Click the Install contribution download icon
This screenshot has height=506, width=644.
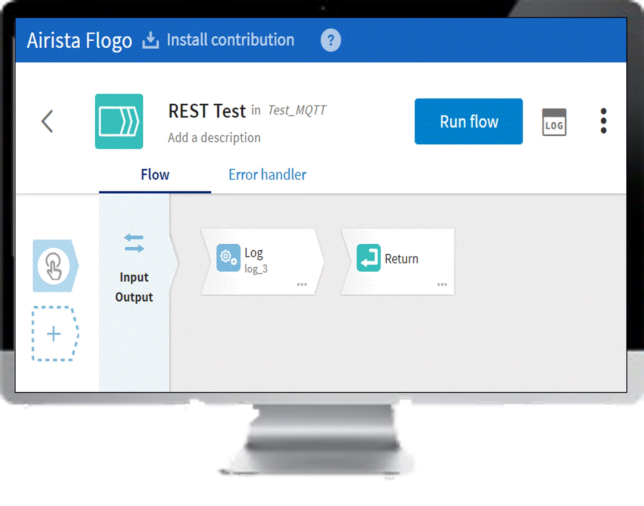(150, 40)
